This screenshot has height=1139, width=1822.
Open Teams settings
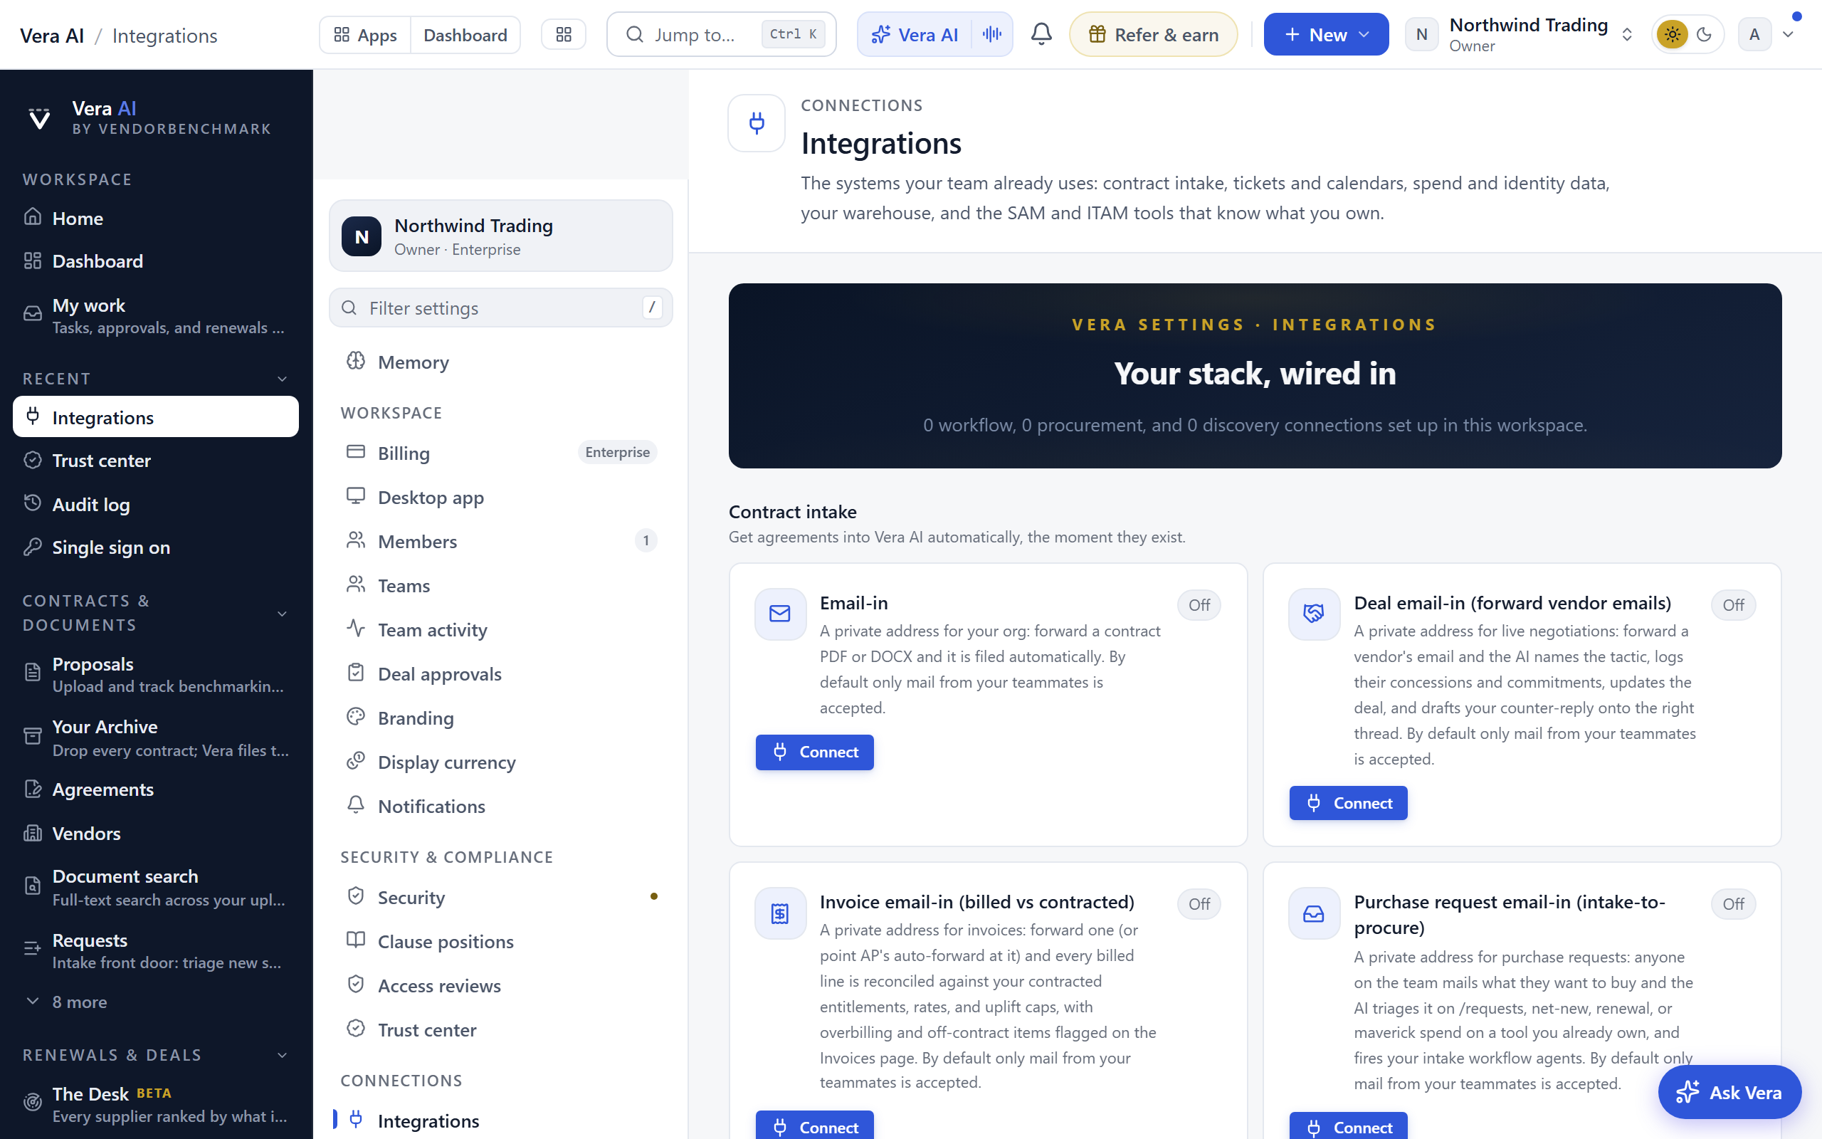click(x=500, y=585)
